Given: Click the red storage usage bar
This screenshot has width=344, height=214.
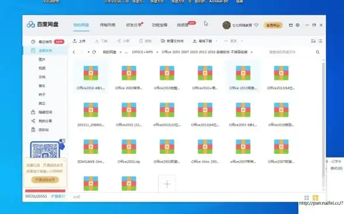Looking at the screenshot, I should coord(45,191).
